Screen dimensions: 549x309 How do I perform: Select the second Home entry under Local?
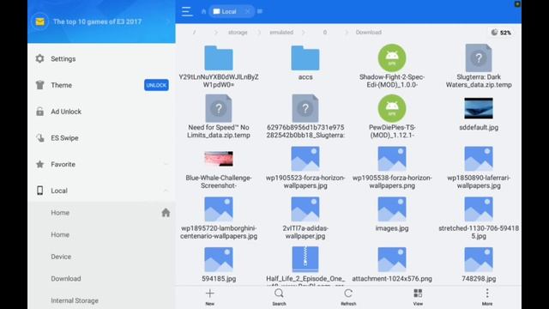101,234
